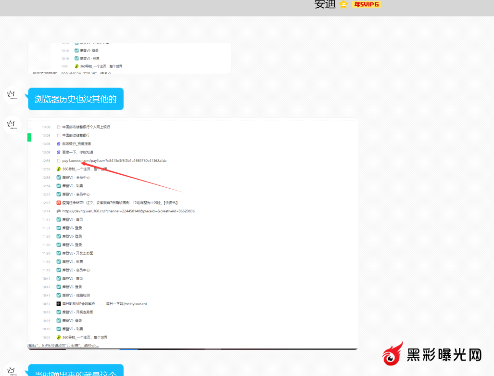Open the partially visible top history screenshot
Screen dimensions: 494x376
[129, 58]
